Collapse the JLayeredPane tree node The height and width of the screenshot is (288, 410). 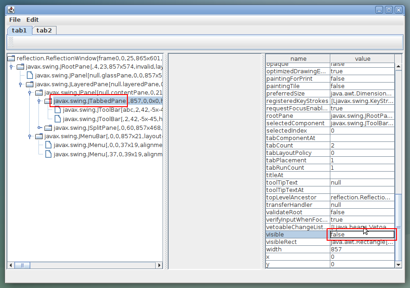(20, 84)
